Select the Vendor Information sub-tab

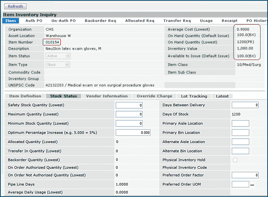tap(107, 96)
